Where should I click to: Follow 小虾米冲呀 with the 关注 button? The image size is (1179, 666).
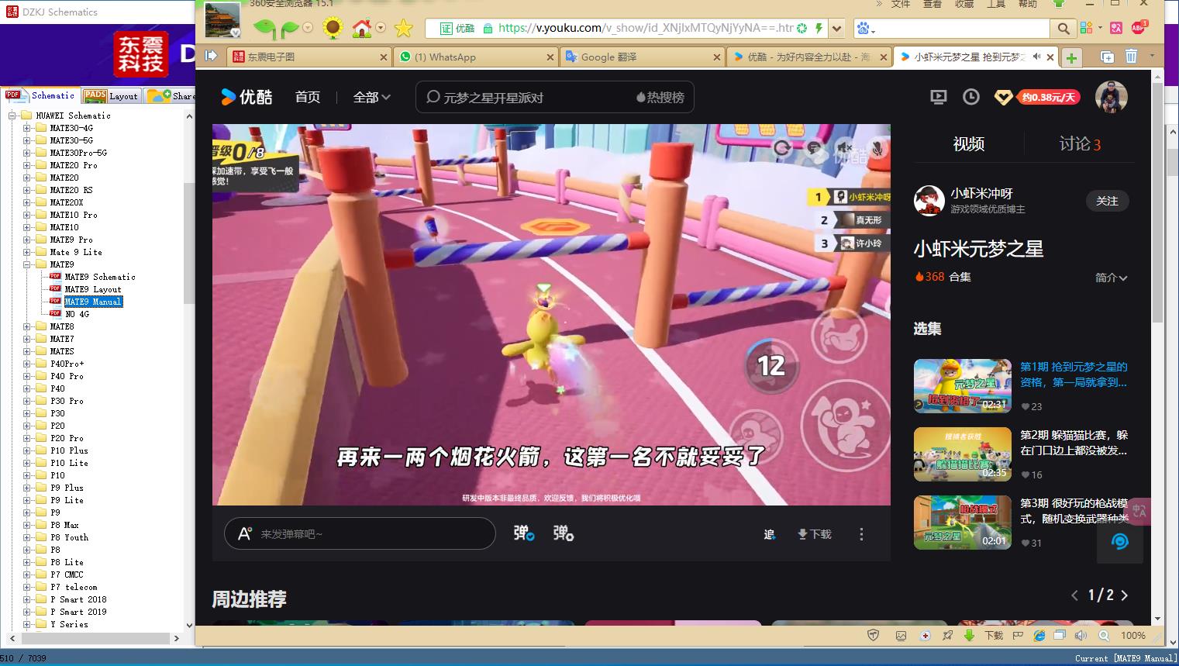[1107, 201]
